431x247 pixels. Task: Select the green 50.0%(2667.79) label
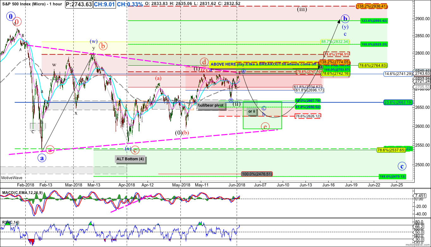tap(308, 101)
